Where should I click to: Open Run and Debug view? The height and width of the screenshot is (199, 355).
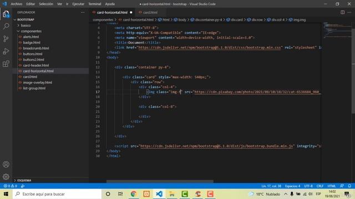[6, 51]
